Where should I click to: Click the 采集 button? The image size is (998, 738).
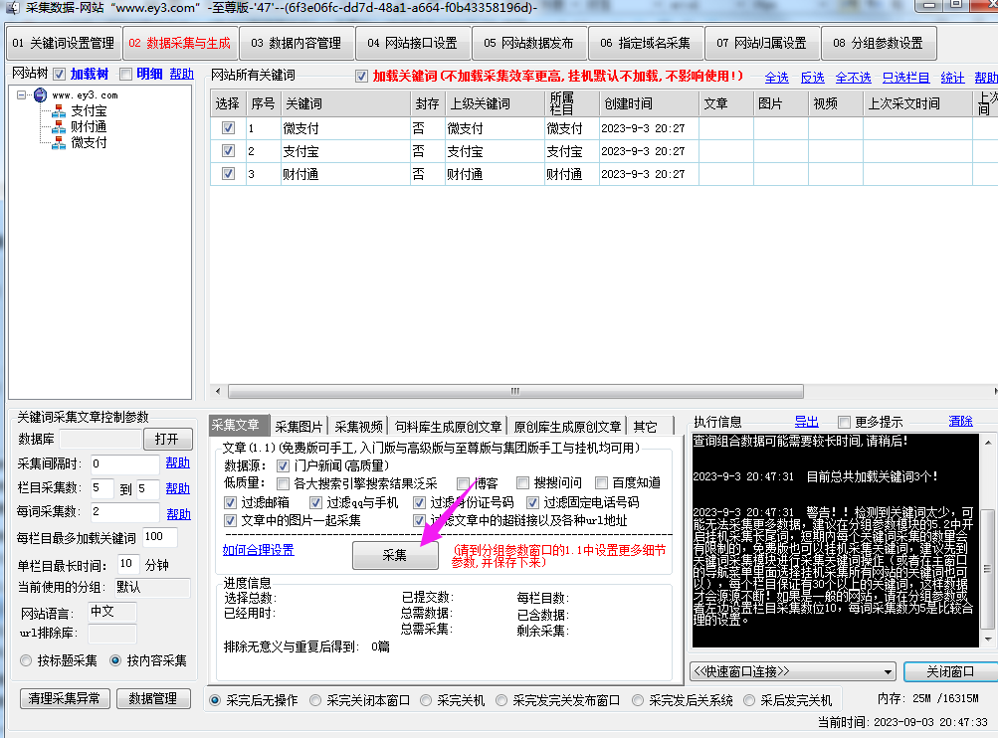point(395,555)
